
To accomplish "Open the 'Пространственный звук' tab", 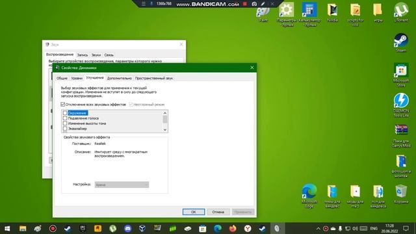I will pos(154,78).
